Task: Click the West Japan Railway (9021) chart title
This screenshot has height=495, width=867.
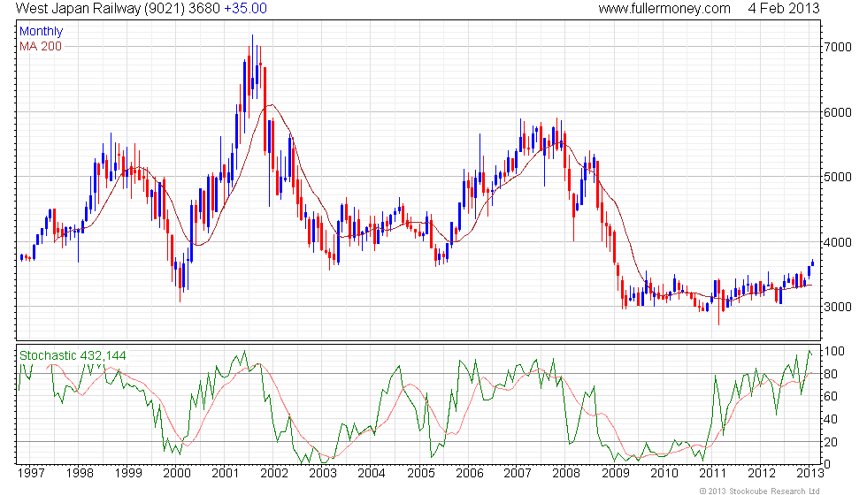Action: point(102,9)
